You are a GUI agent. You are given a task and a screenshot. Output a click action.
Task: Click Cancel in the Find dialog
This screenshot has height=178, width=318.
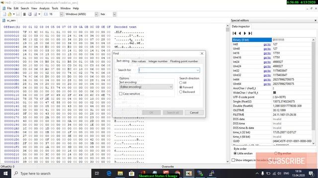[194, 112]
